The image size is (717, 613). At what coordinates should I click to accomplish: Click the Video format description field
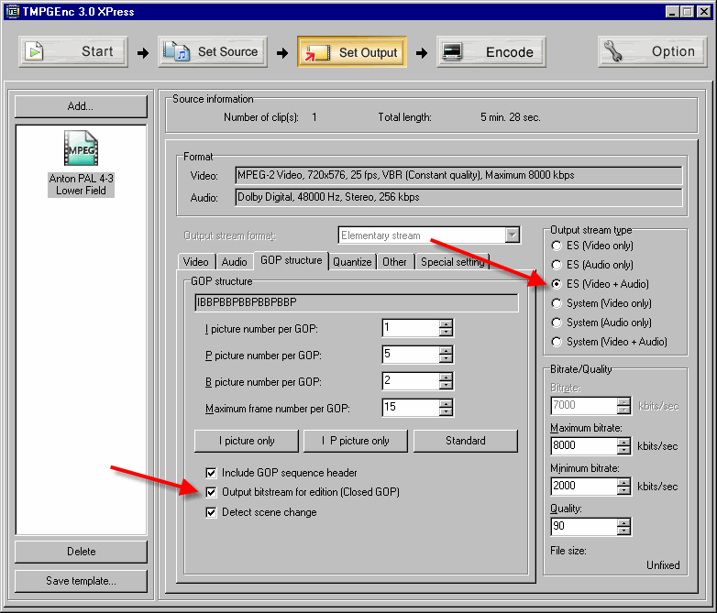click(458, 176)
